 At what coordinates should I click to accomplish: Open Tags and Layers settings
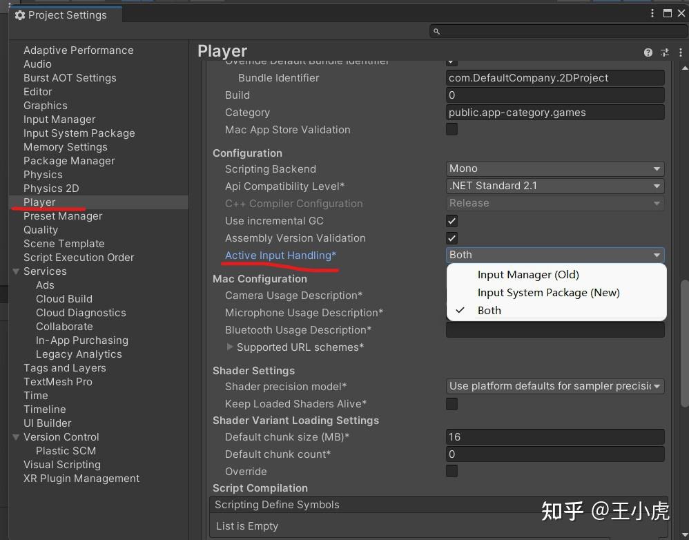coord(65,368)
